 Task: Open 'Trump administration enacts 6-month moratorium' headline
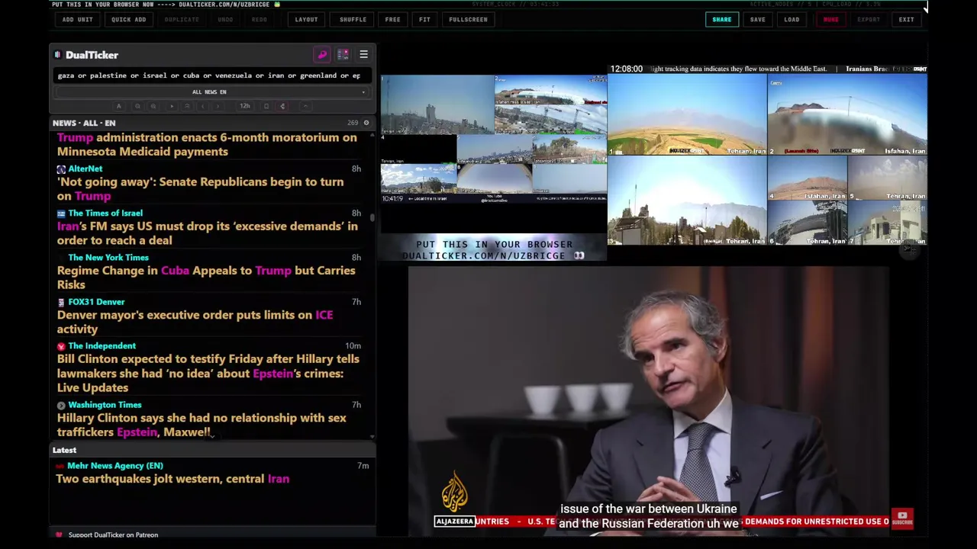tap(207, 144)
